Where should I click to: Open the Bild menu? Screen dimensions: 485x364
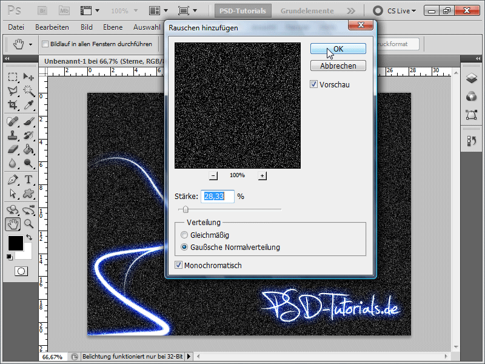point(87,27)
